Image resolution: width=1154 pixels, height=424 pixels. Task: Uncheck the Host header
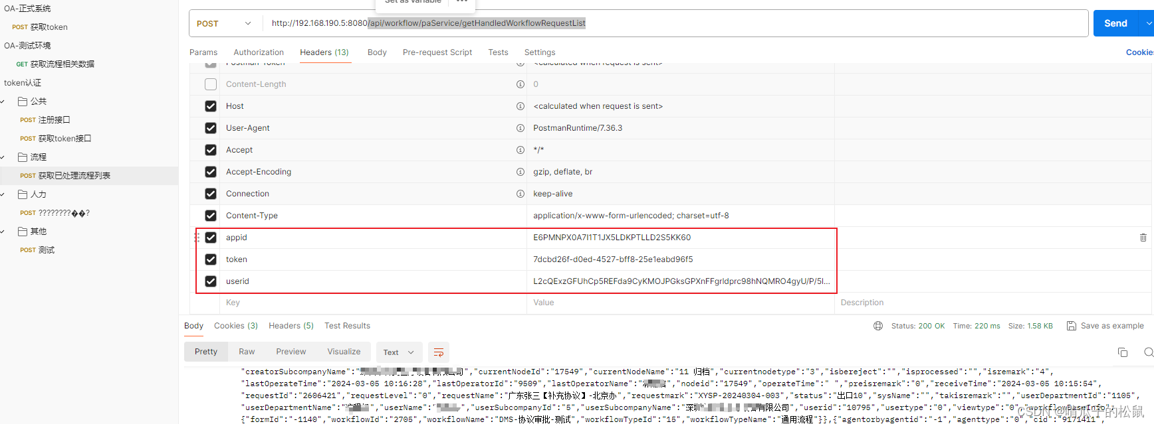211,106
